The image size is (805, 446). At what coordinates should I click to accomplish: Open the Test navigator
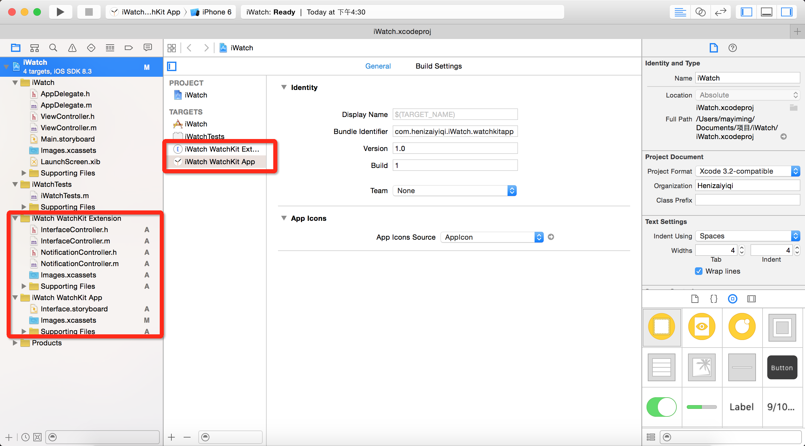(91, 48)
